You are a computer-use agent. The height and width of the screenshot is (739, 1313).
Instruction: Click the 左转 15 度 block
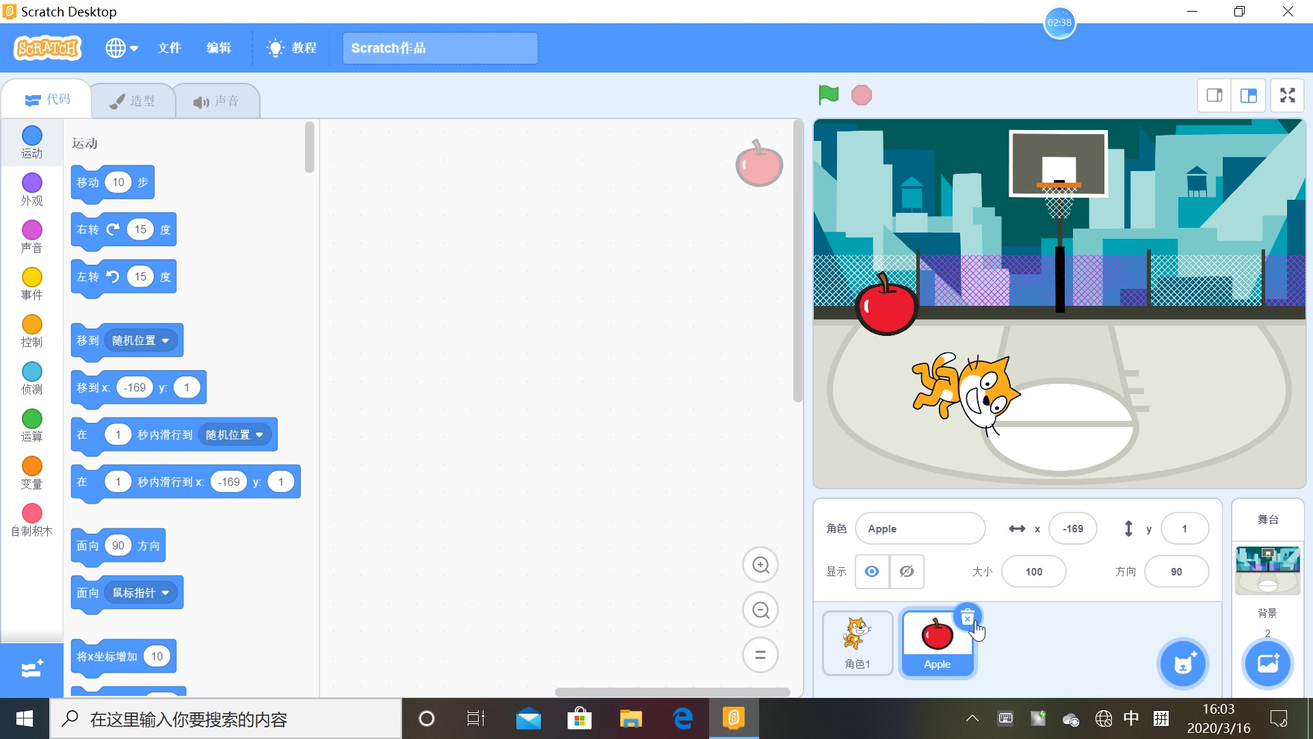[124, 277]
